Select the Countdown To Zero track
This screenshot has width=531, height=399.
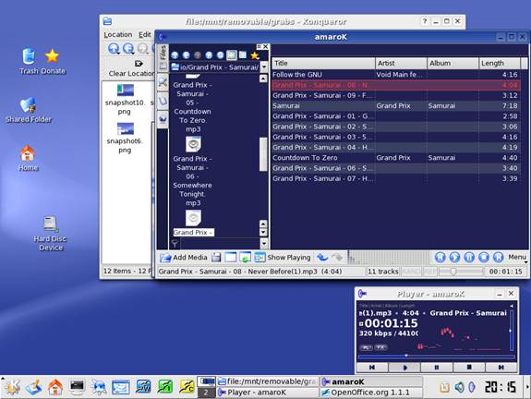pos(396,158)
